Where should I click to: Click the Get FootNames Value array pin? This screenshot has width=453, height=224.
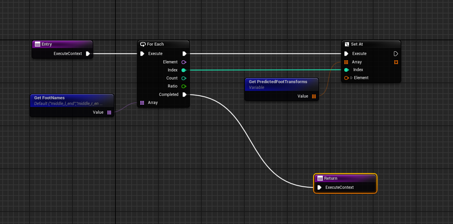point(109,112)
